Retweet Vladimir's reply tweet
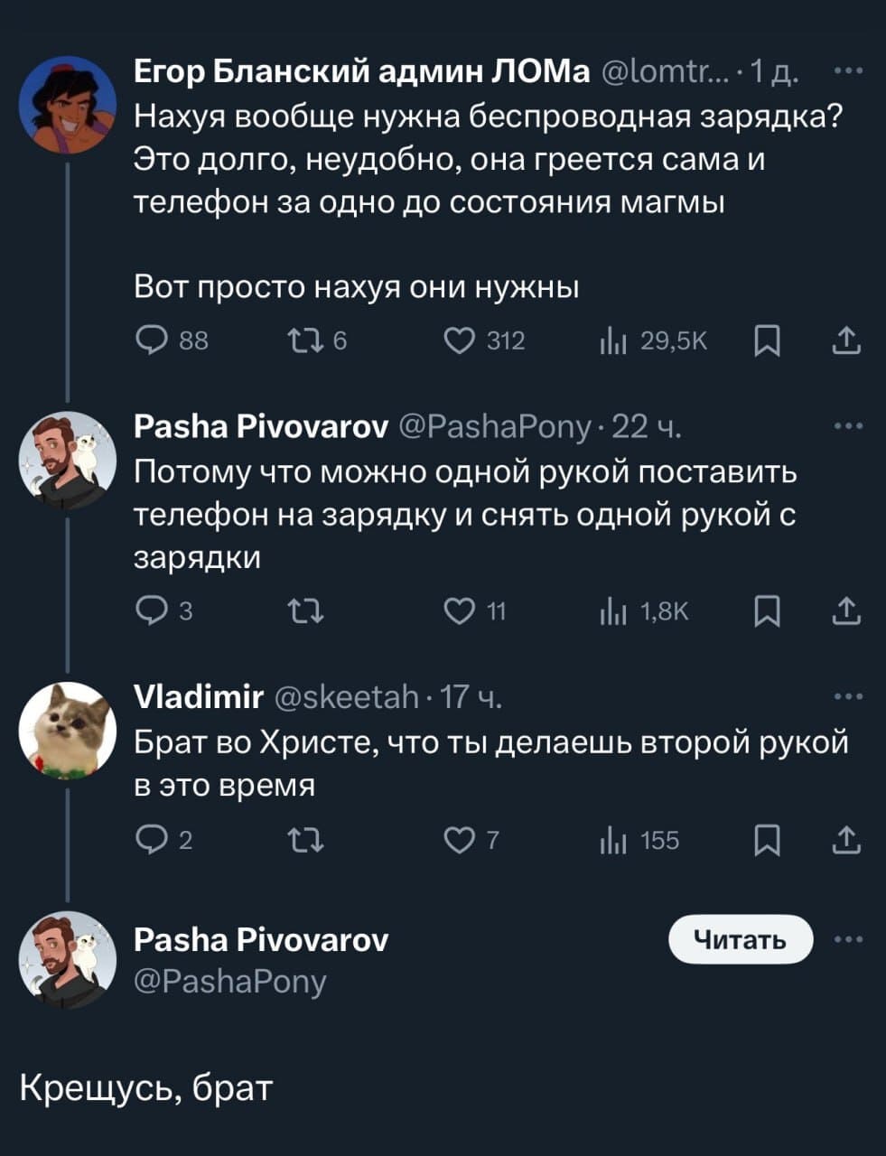The width and height of the screenshot is (886, 1156). (299, 841)
